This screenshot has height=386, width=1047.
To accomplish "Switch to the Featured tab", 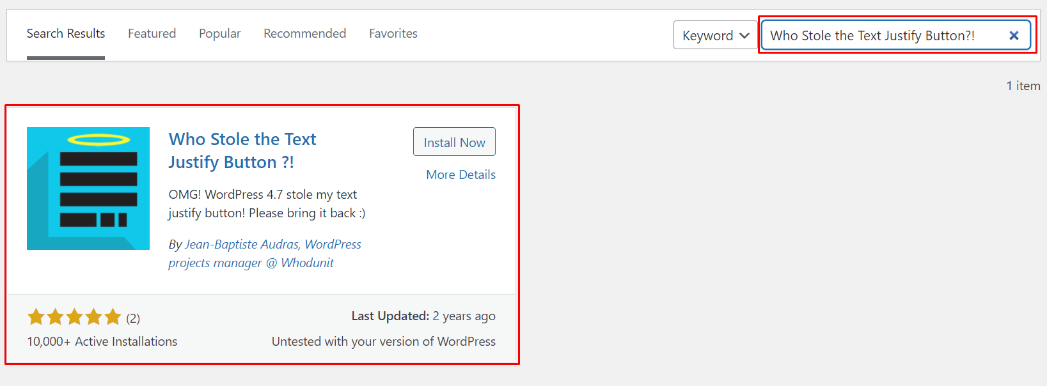I will point(152,33).
